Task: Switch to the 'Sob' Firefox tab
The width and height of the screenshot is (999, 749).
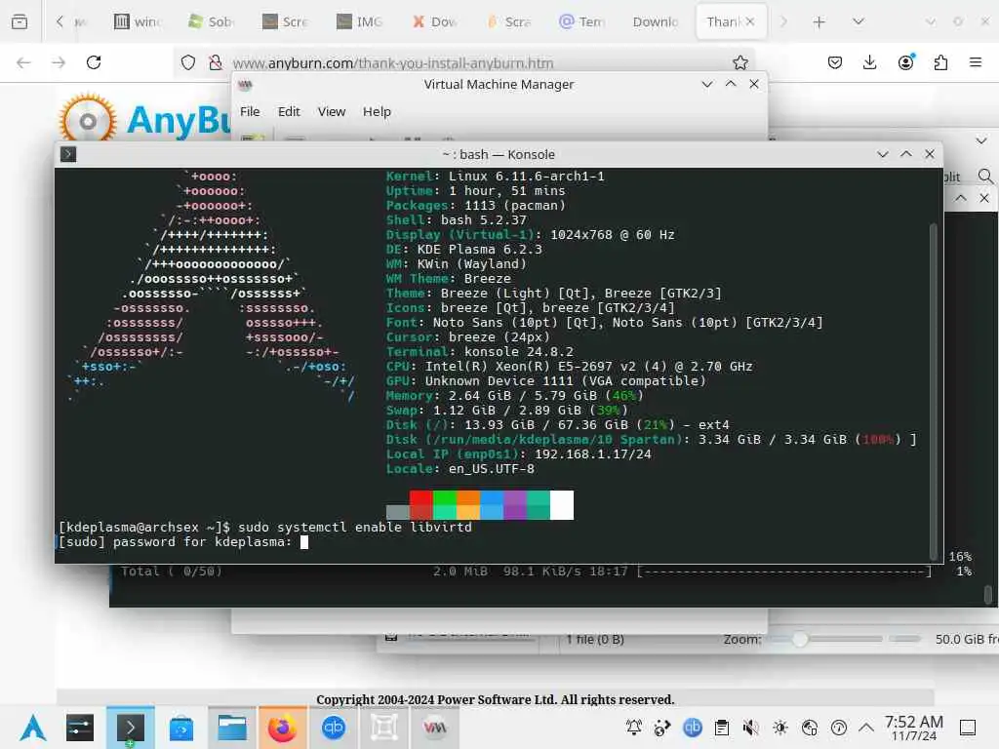Action: click(x=212, y=21)
